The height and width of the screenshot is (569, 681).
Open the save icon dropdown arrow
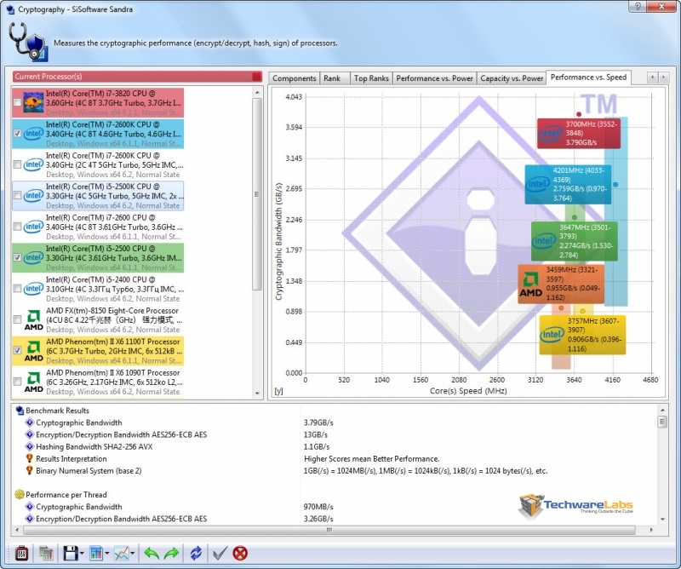pyautogui.click(x=82, y=554)
